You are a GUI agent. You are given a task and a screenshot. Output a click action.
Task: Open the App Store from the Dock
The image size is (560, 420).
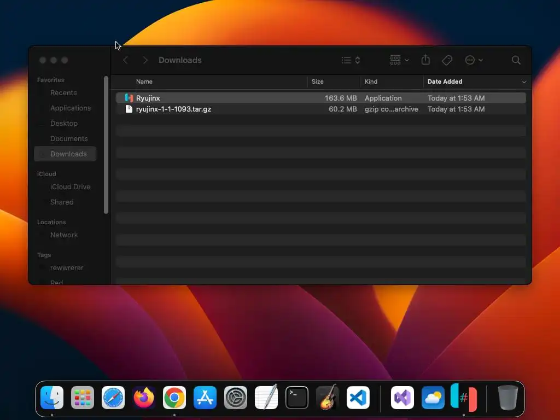coord(205,397)
